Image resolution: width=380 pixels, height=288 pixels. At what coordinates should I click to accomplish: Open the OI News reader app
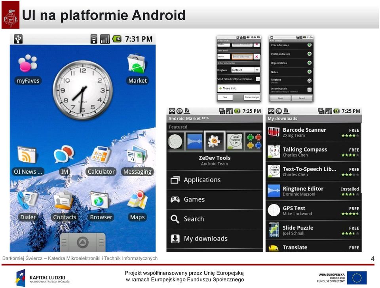click(x=27, y=160)
